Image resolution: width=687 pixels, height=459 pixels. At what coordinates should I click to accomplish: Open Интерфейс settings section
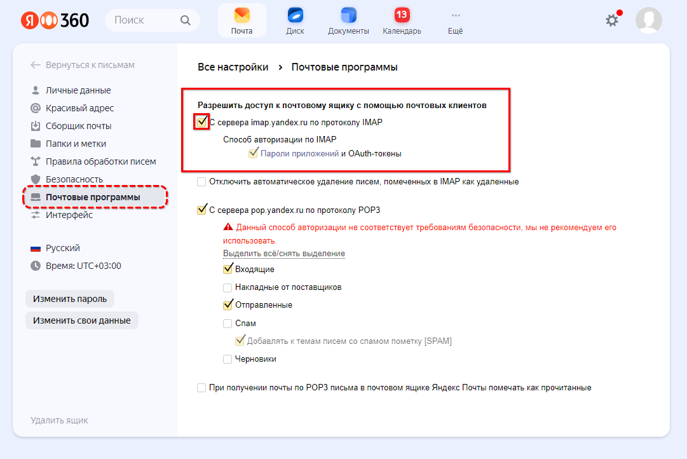(x=69, y=215)
